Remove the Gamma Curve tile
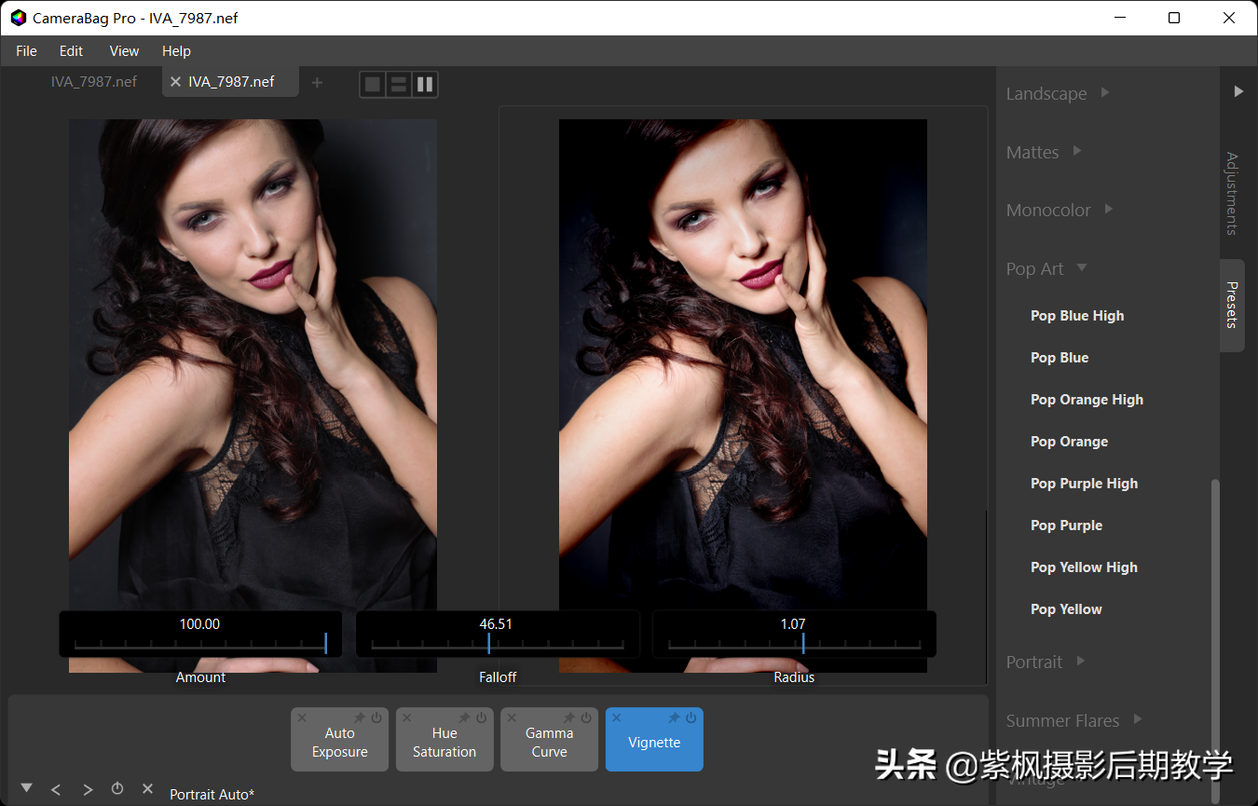This screenshot has height=806, width=1258. coord(512,718)
